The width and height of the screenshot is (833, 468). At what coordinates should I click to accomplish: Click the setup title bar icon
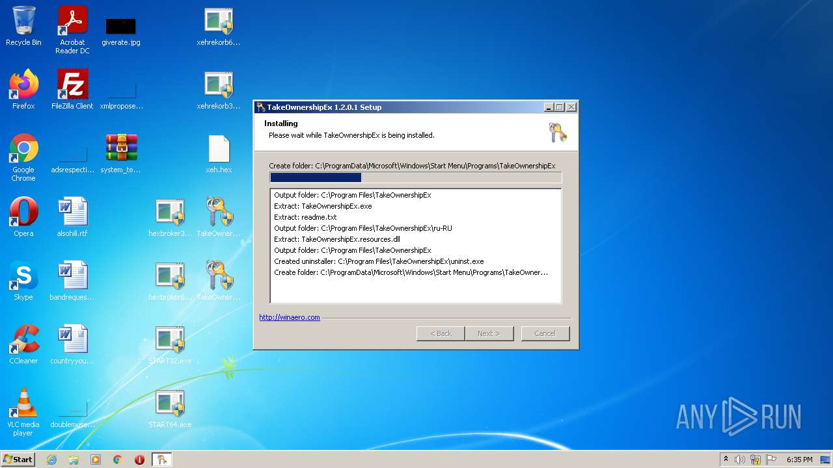[260, 107]
